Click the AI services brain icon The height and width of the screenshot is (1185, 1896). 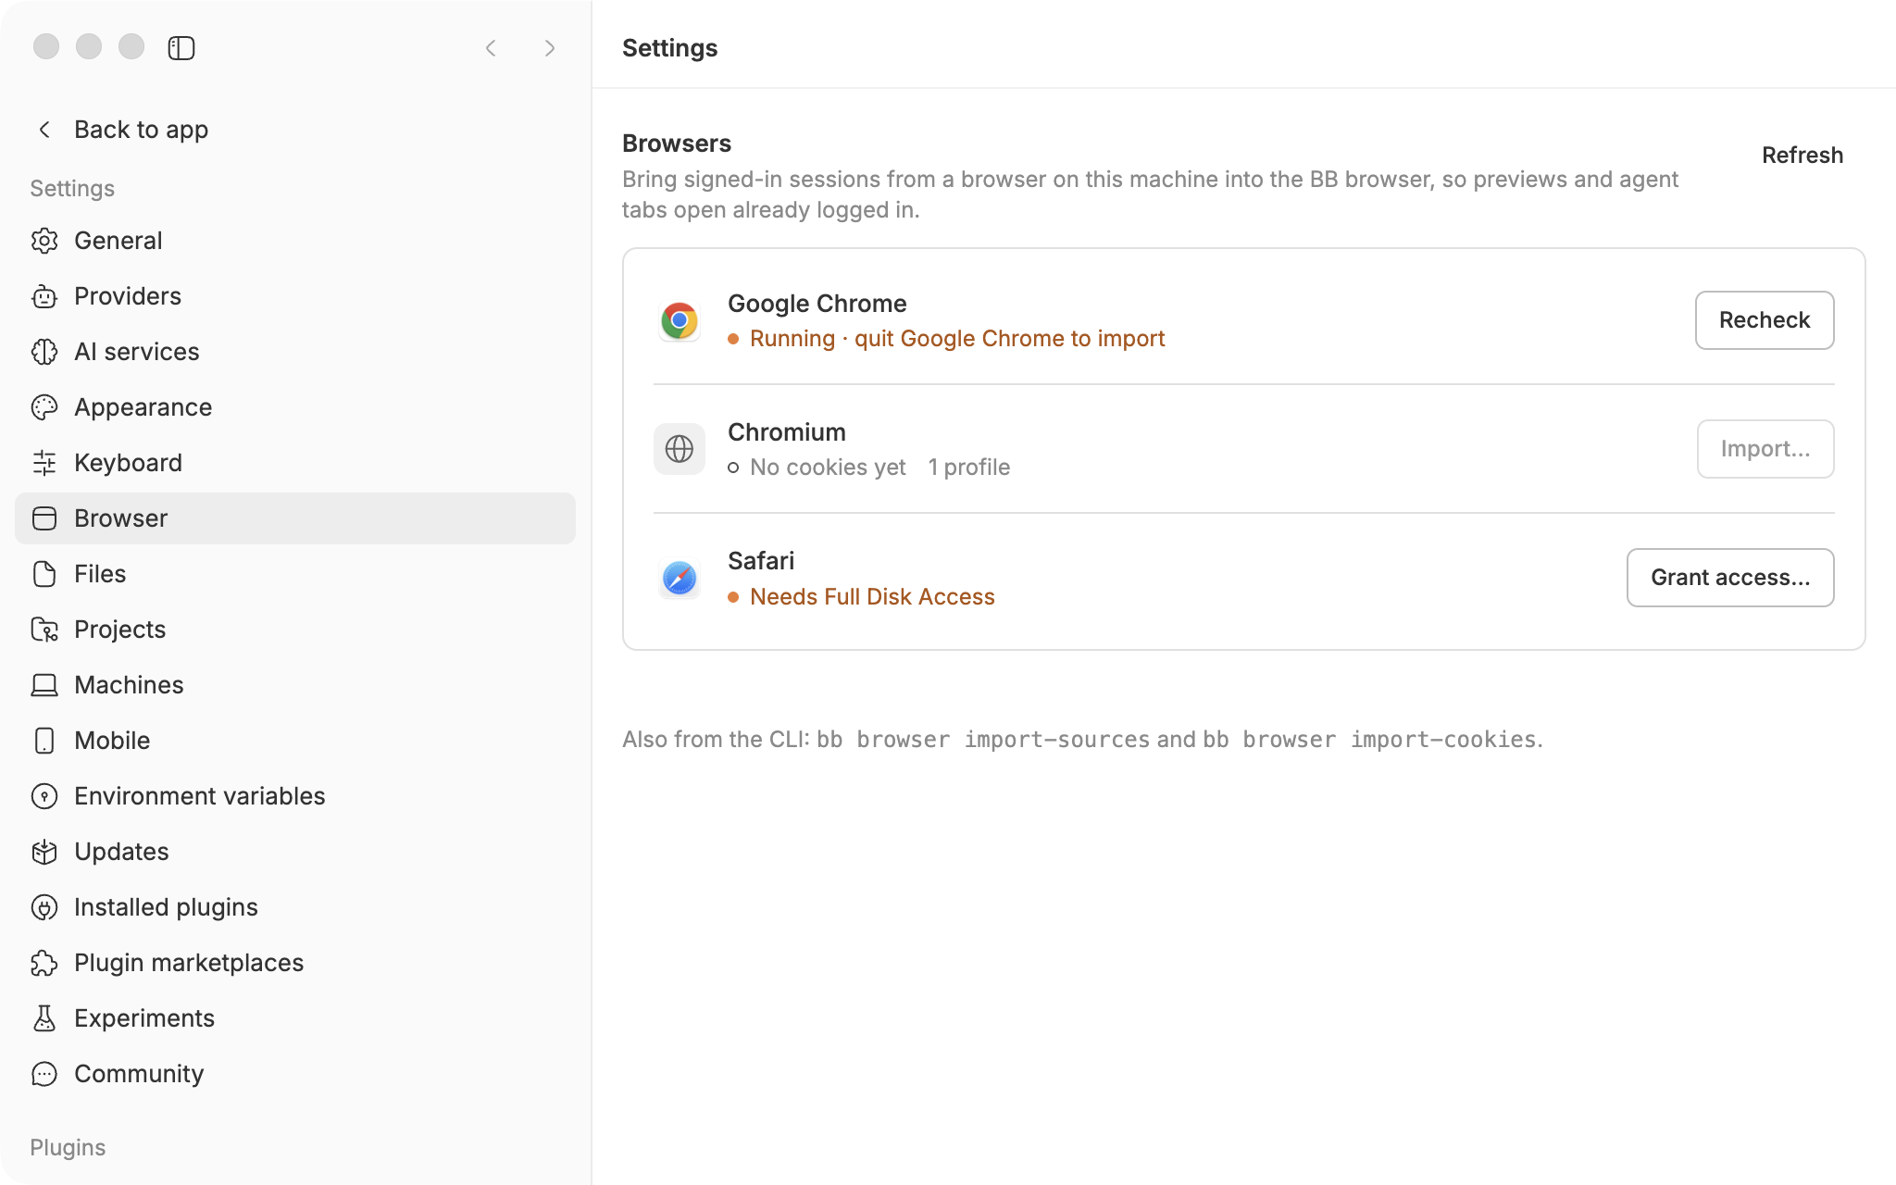pyautogui.click(x=44, y=352)
